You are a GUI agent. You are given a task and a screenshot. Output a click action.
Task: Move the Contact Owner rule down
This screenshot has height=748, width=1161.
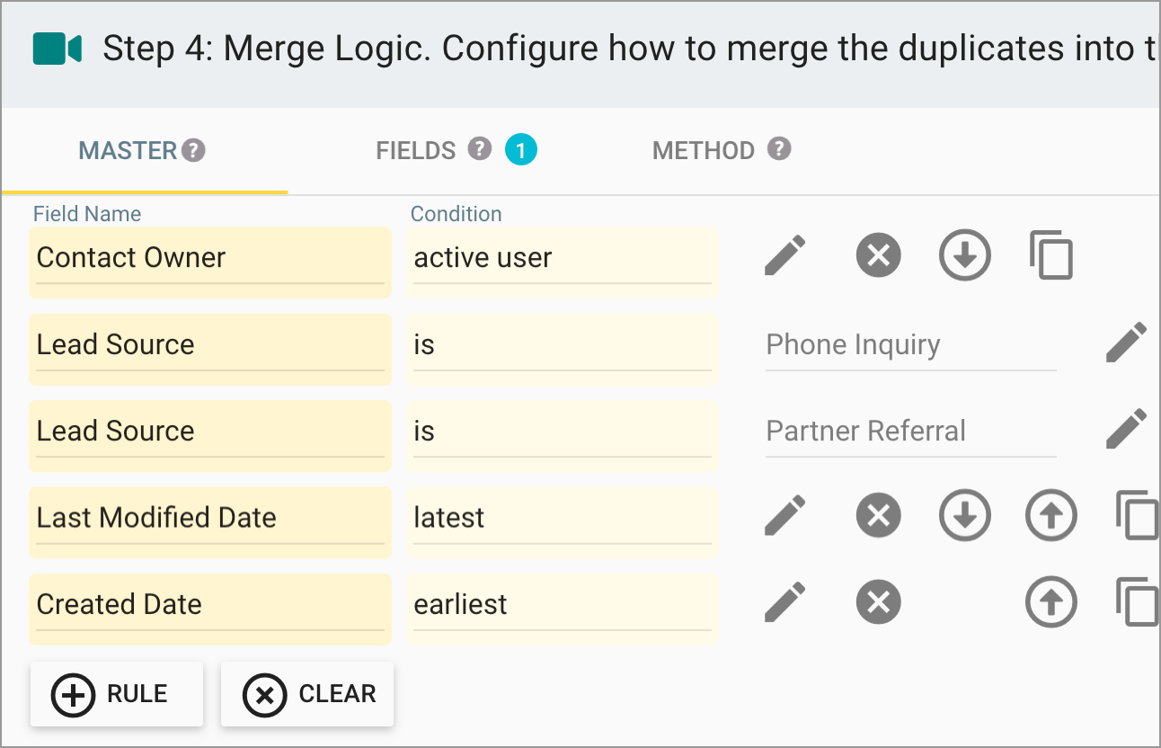coord(964,255)
